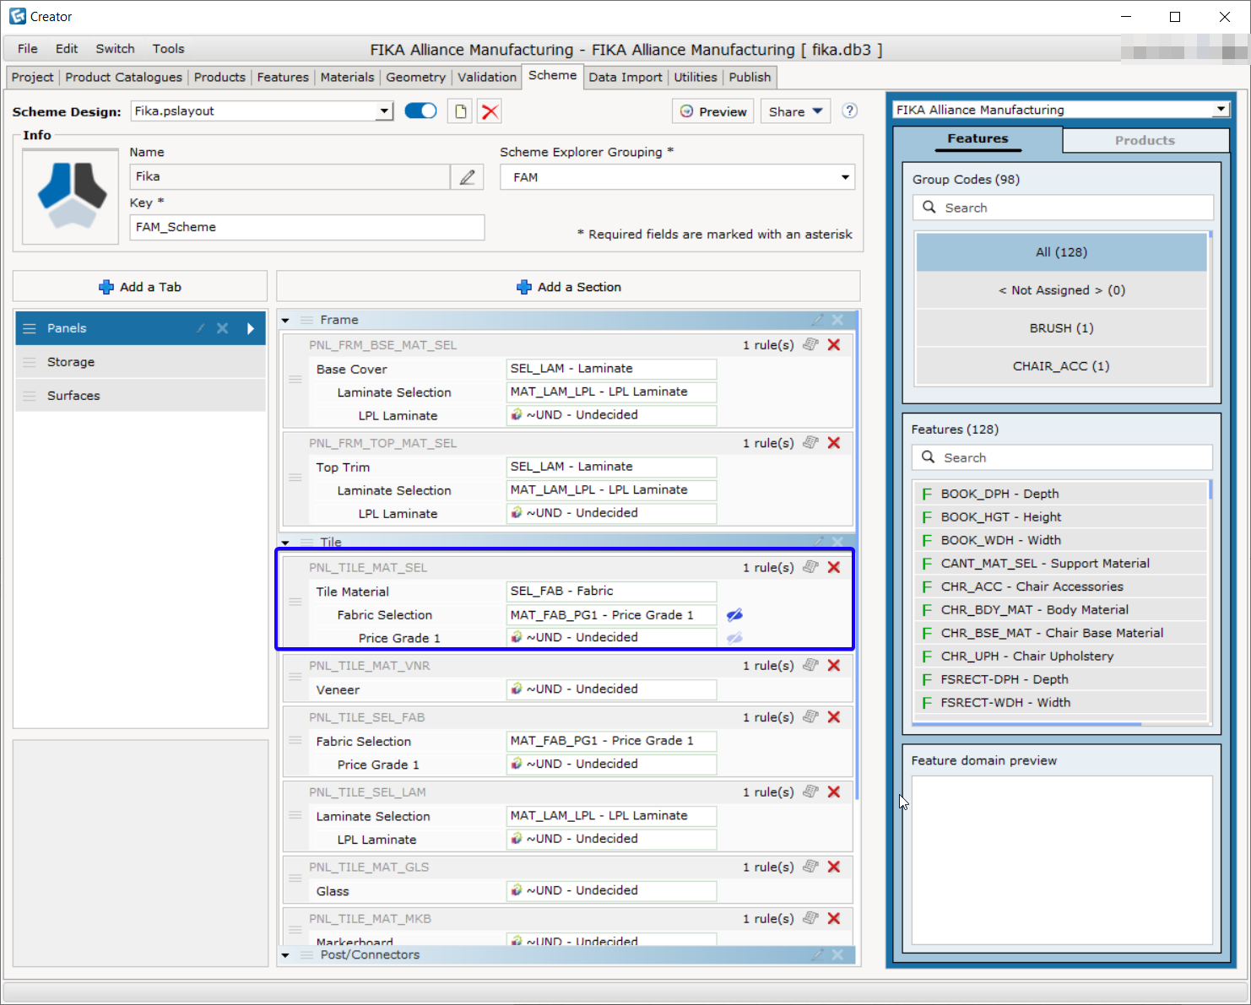The width and height of the screenshot is (1251, 1005).
Task: Open rules icon for PNL_TILE_MAT_GLS
Action: (811, 867)
